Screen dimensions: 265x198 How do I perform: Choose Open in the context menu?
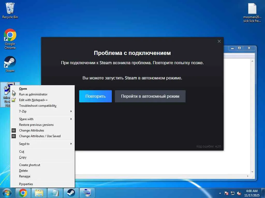point(43,89)
